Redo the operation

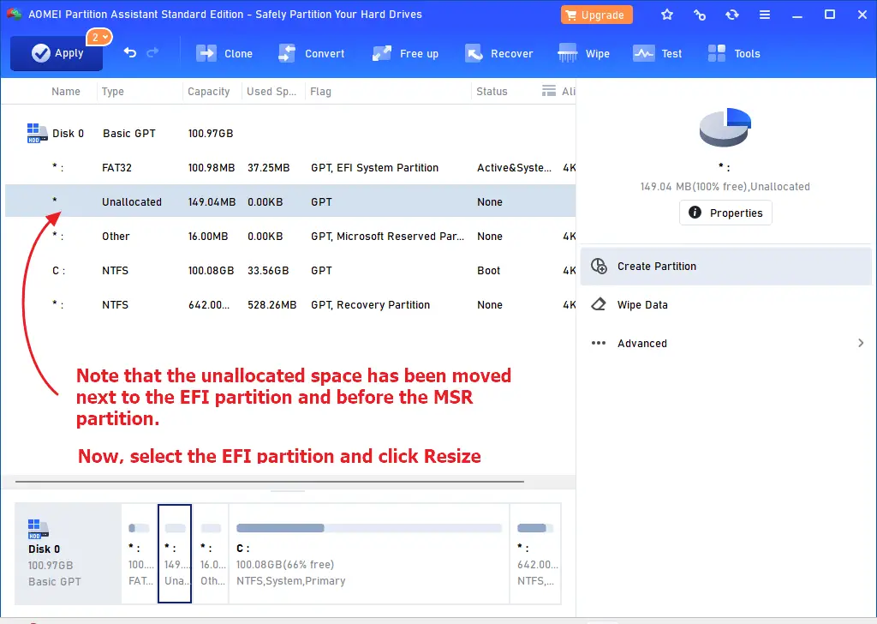pos(152,52)
